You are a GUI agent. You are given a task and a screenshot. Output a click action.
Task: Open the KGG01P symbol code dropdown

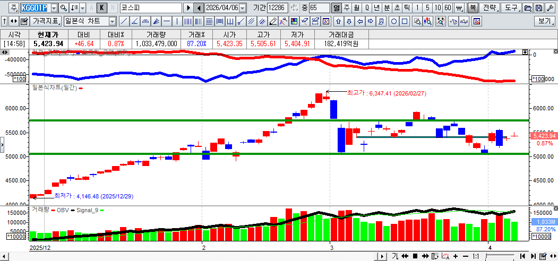(54, 8)
